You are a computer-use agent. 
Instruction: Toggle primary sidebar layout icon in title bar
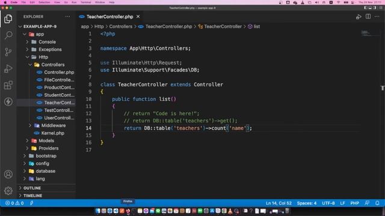pyautogui.click(x=366, y=8)
